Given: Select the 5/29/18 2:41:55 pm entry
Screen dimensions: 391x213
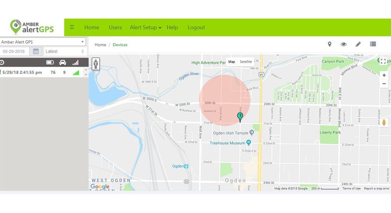Looking at the screenshot, I should click(22, 72).
